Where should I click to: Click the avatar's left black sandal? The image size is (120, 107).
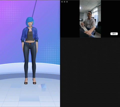(26, 82)
